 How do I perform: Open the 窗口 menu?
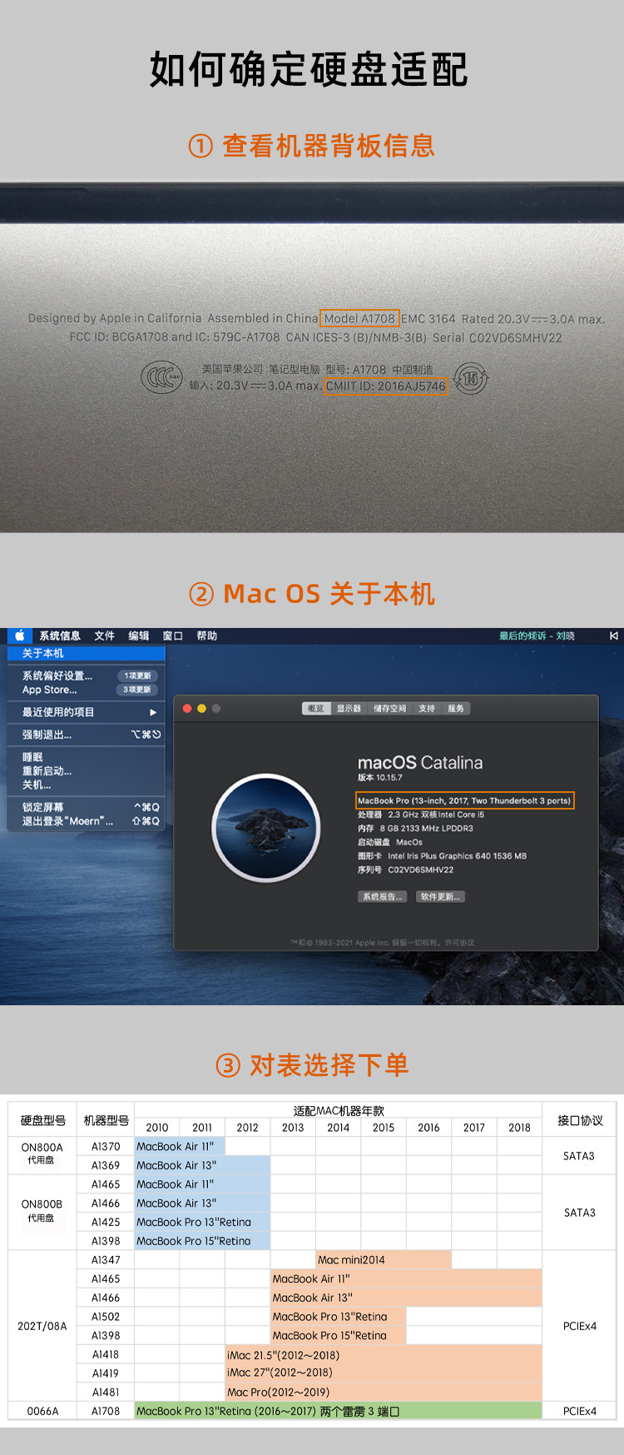(173, 635)
